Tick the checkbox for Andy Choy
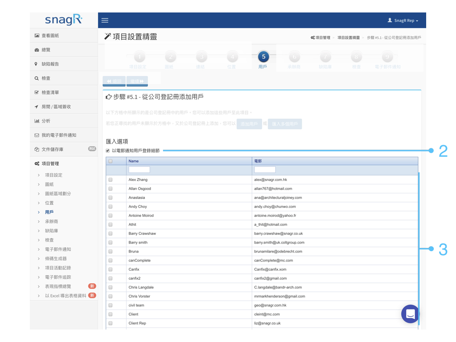The width and height of the screenshot is (456, 342). [x=110, y=207]
